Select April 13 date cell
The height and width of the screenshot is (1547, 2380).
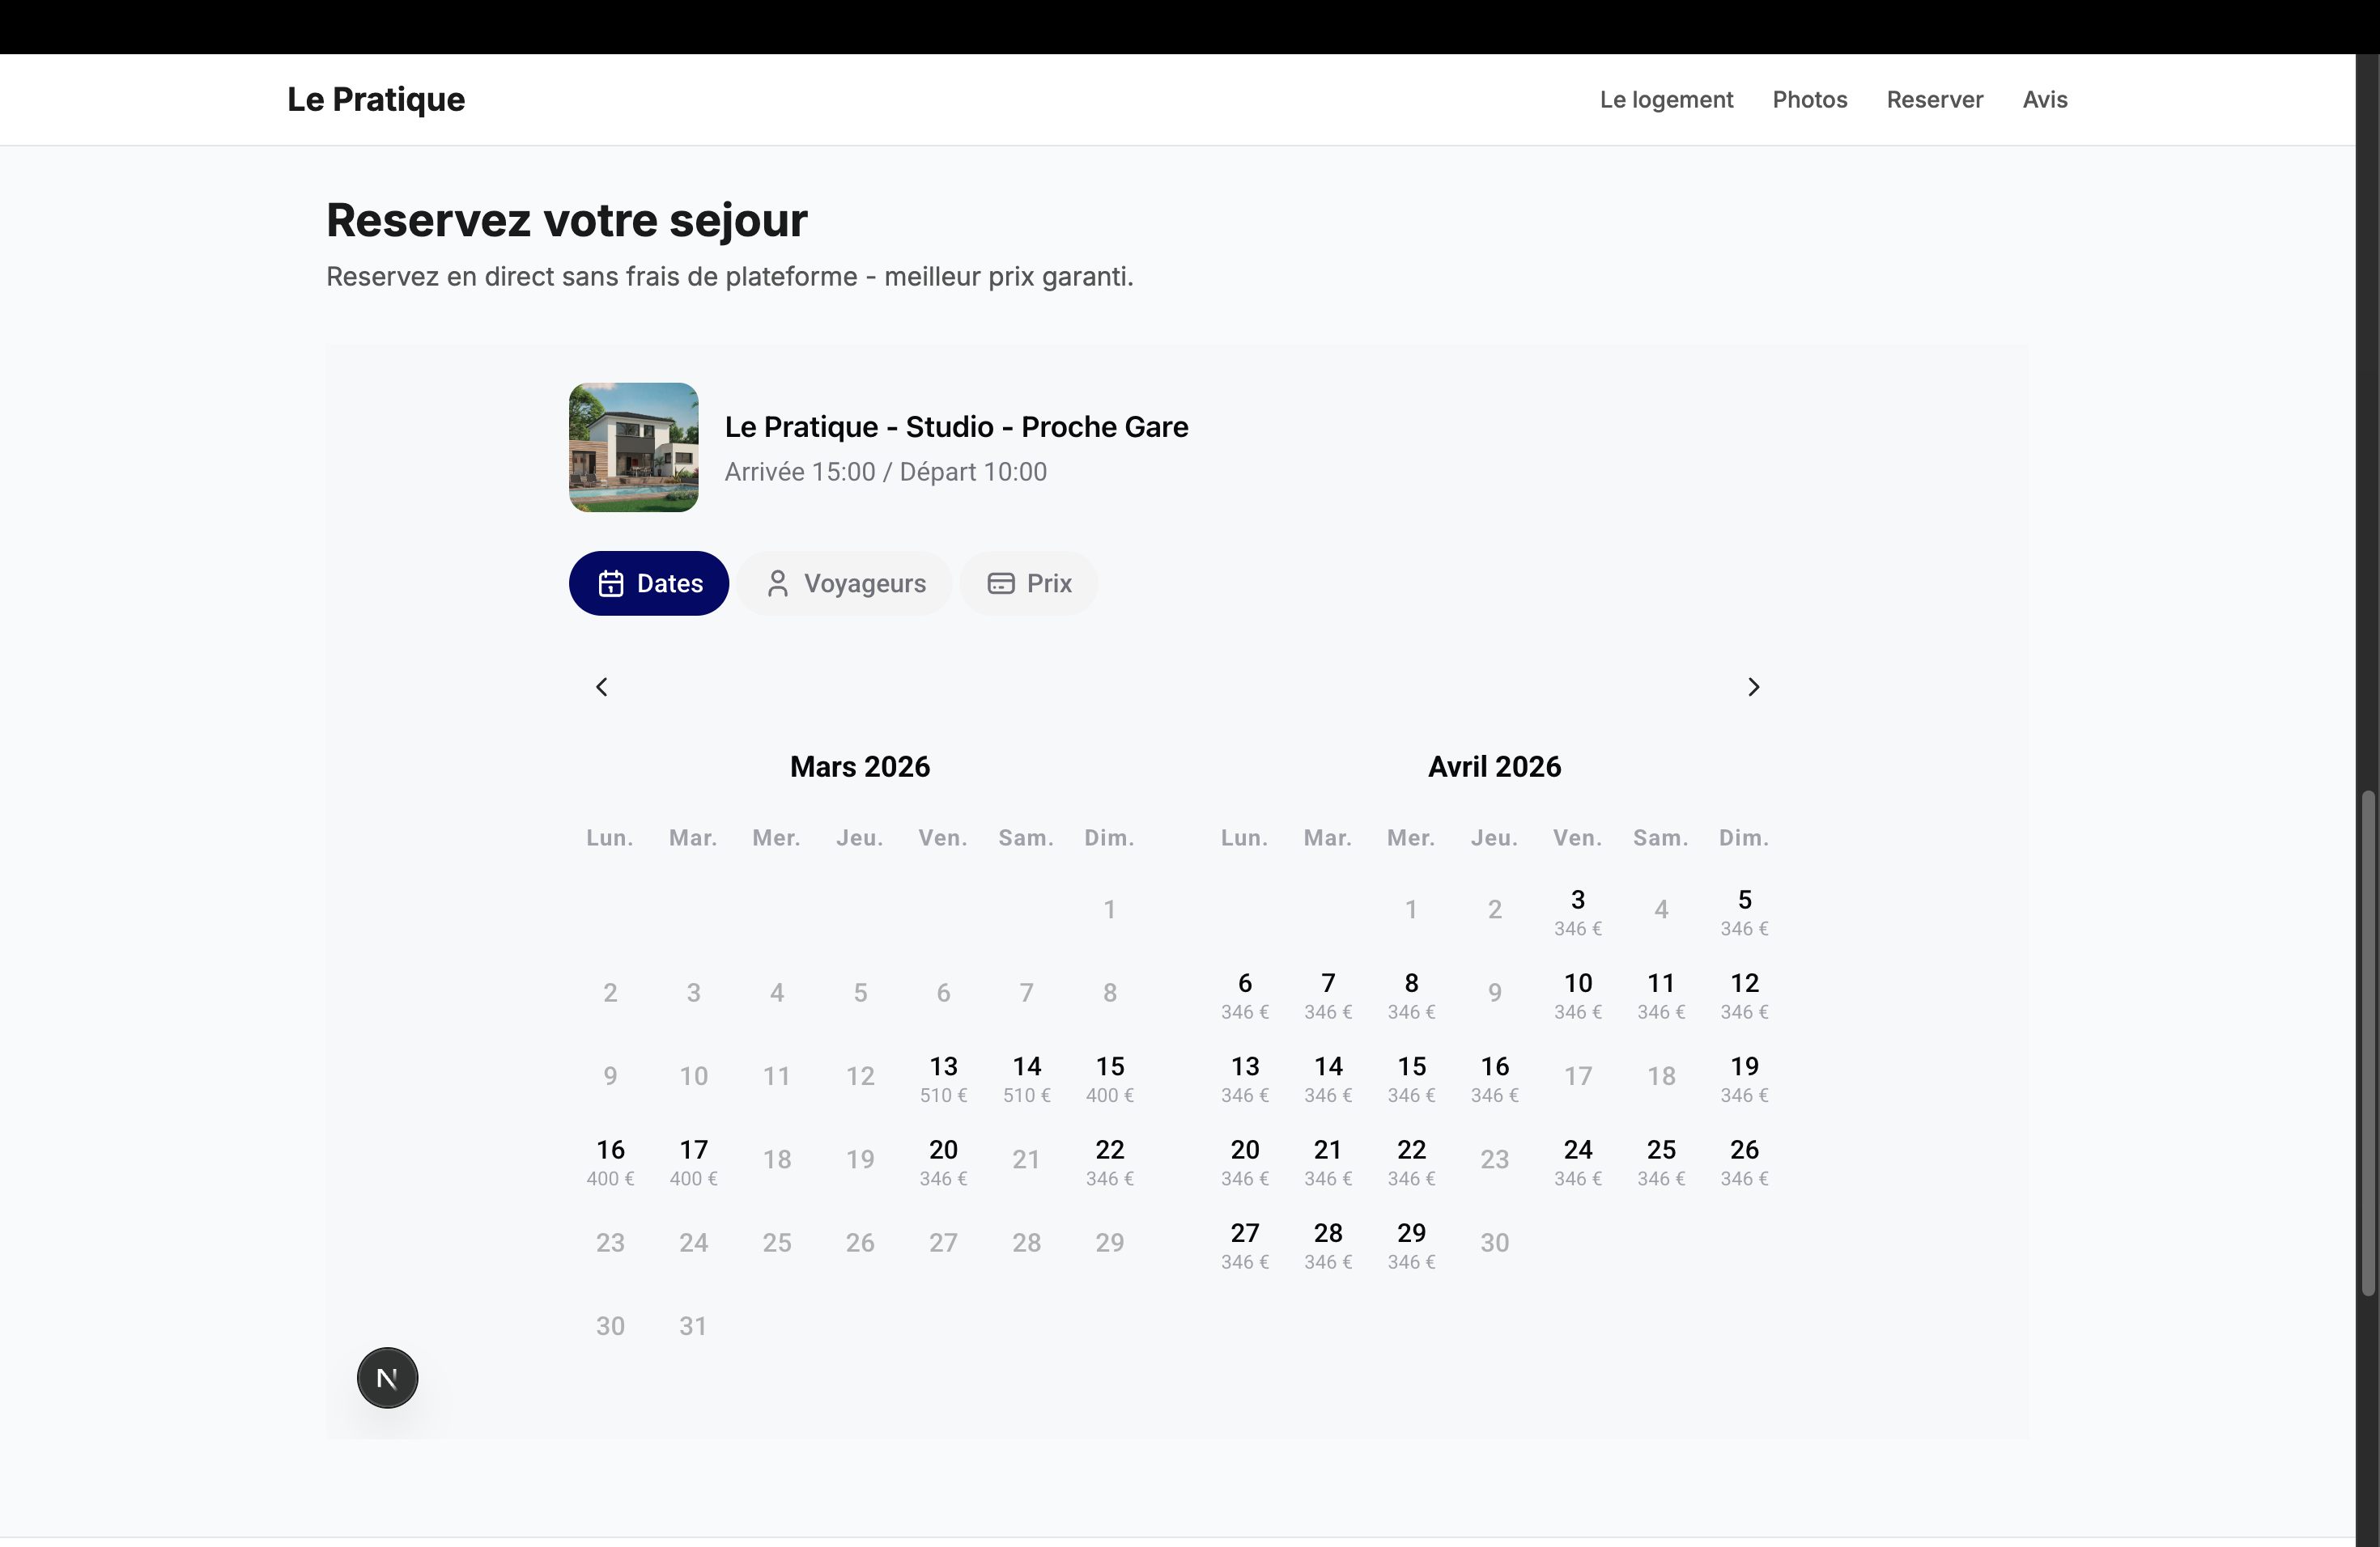click(x=1245, y=1077)
